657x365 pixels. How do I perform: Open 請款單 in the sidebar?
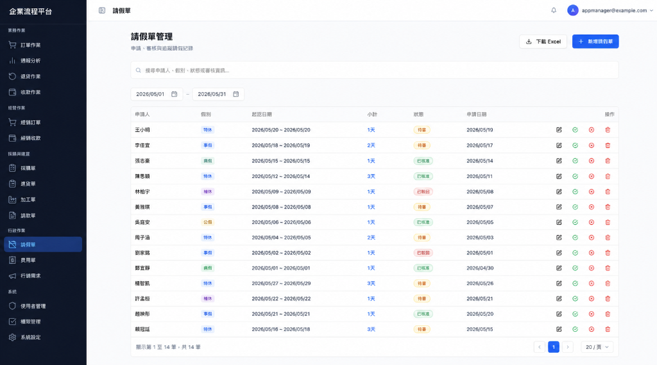pyautogui.click(x=43, y=216)
